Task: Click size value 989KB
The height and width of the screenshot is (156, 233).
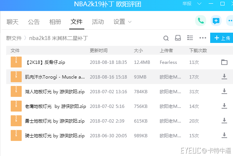Action: click(141, 135)
